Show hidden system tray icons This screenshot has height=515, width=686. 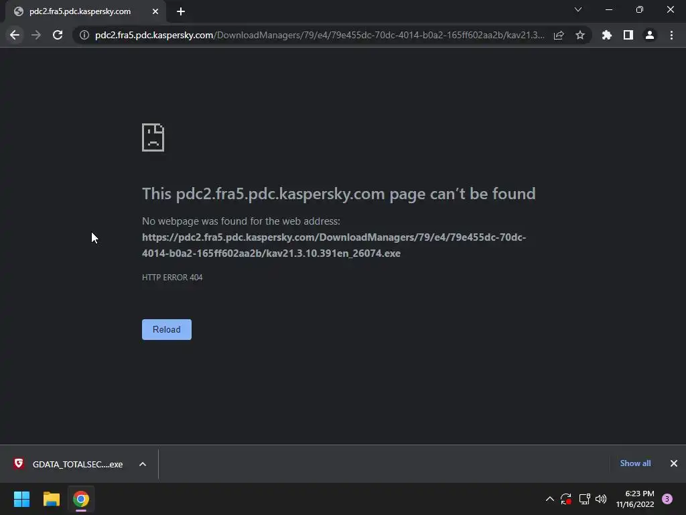(550, 499)
